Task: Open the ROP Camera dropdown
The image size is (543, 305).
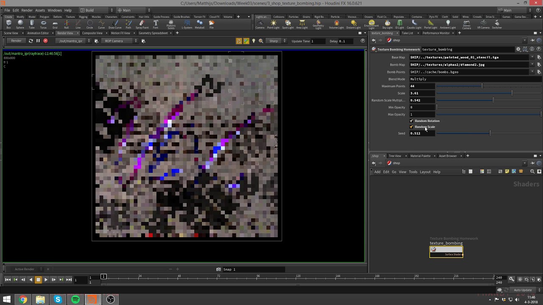Action: 120,41
